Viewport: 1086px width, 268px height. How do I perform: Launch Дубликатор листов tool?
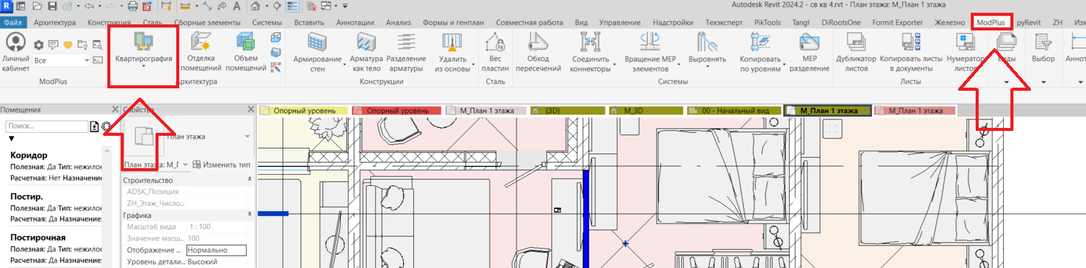856,52
